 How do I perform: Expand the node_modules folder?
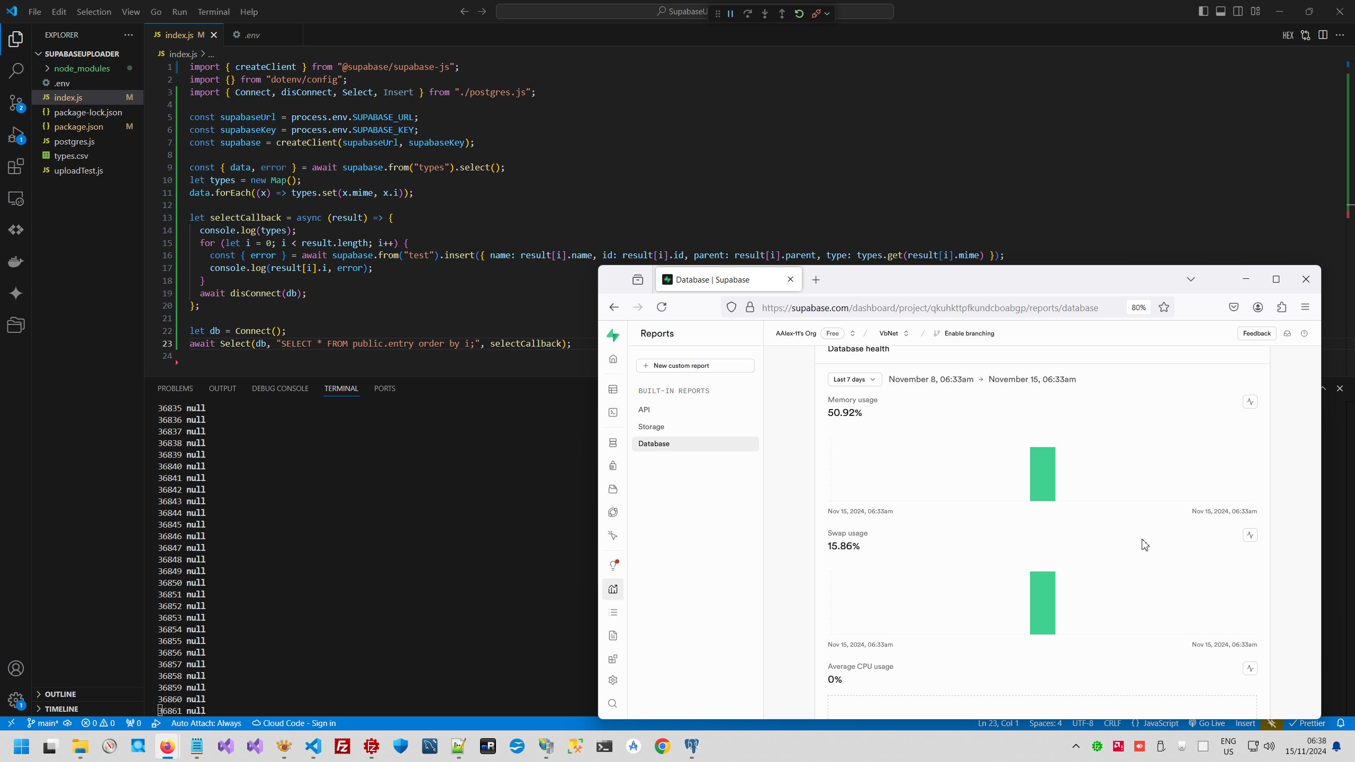click(82, 68)
